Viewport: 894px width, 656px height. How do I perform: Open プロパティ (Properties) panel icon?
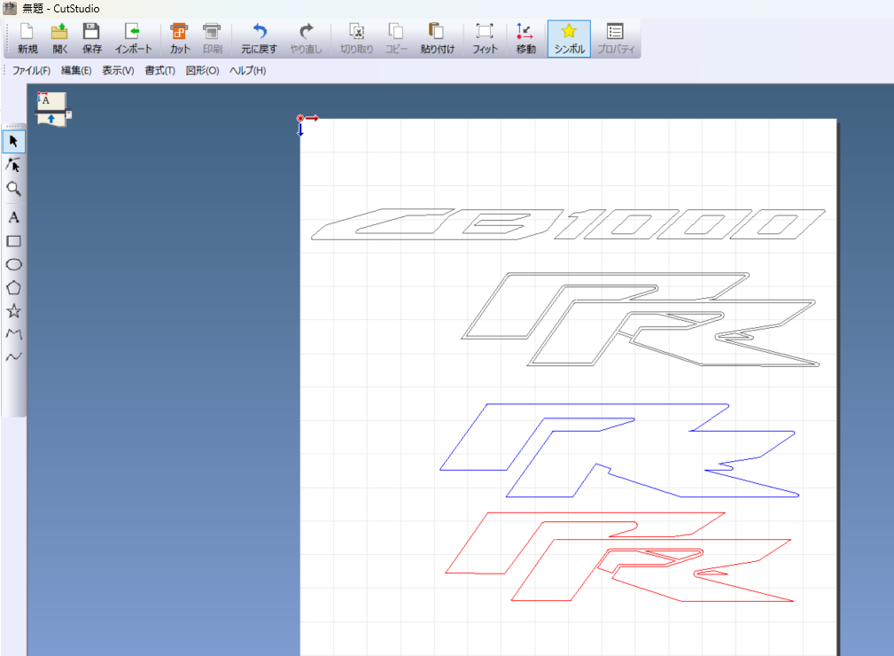click(x=616, y=39)
